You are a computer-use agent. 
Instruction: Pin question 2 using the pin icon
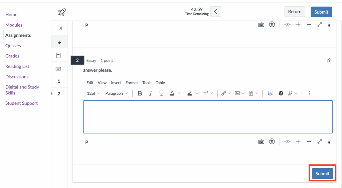tap(329, 60)
